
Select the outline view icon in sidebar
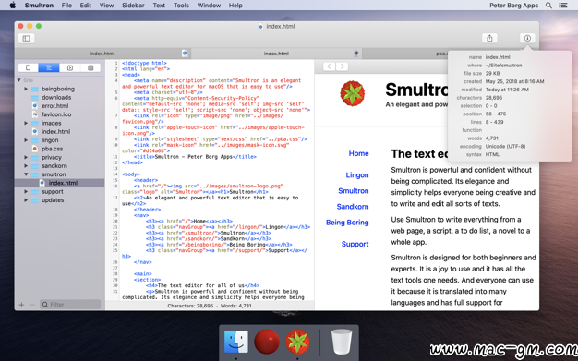pos(49,67)
